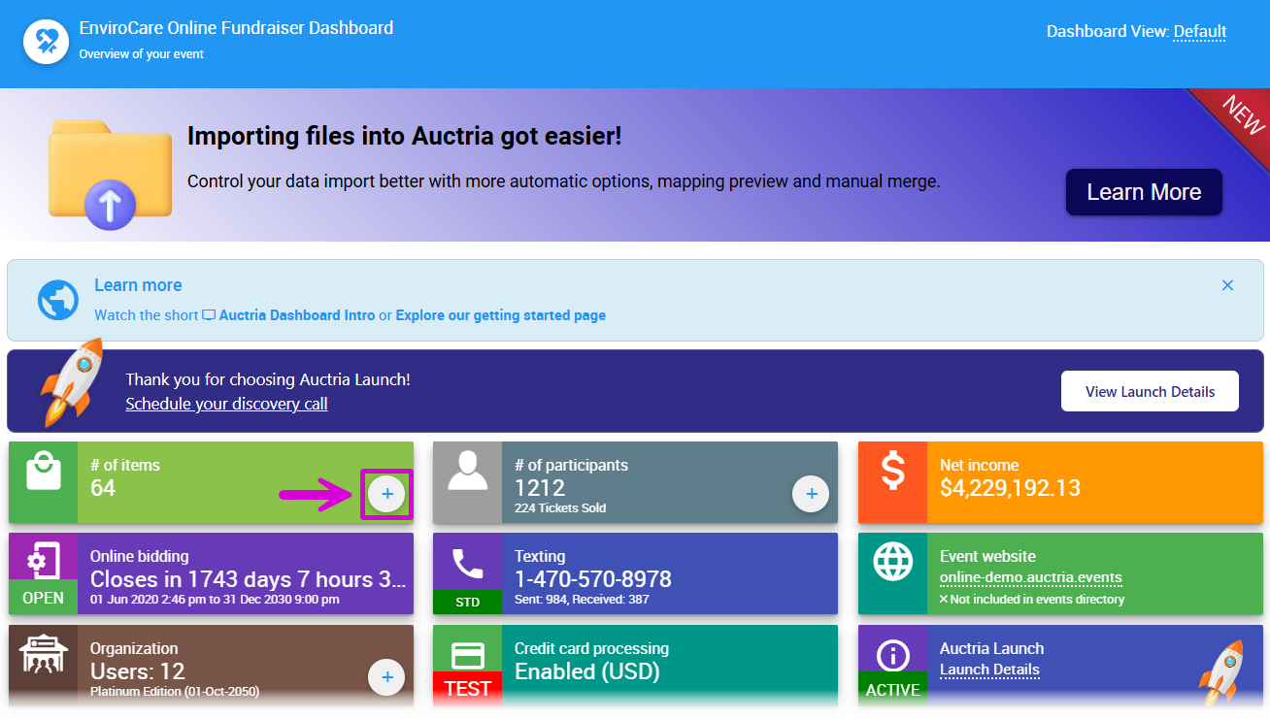Click the Organization users plus button
The height and width of the screenshot is (719, 1270).
[386, 677]
